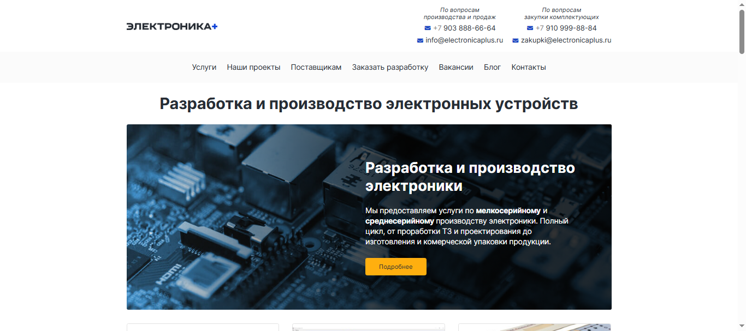This screenshot has height=331, width=746.
Task: Click the ЭЛЕКТРОНИКА+ logo
Action: 171,26
